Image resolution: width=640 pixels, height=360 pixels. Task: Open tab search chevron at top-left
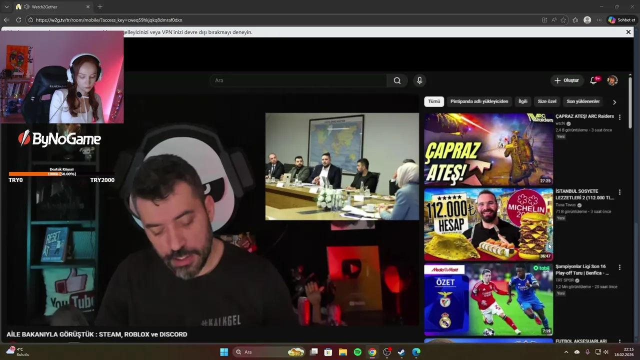6,7
